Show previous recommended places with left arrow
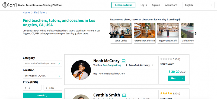 pyautogui.click(x=110, y=33)
